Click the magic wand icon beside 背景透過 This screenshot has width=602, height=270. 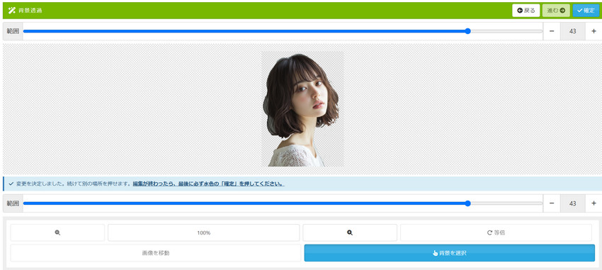pos(11,11)
